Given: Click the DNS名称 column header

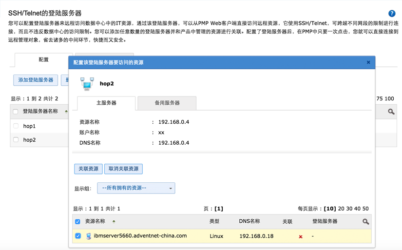Looking at the screenshot, I should point(249,221).
